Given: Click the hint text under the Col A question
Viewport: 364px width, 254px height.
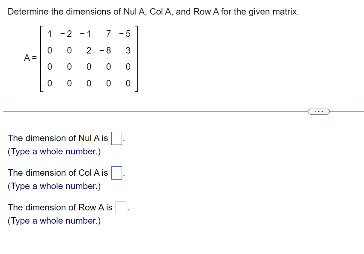Looking at the screenshot, I should point(53,186).
